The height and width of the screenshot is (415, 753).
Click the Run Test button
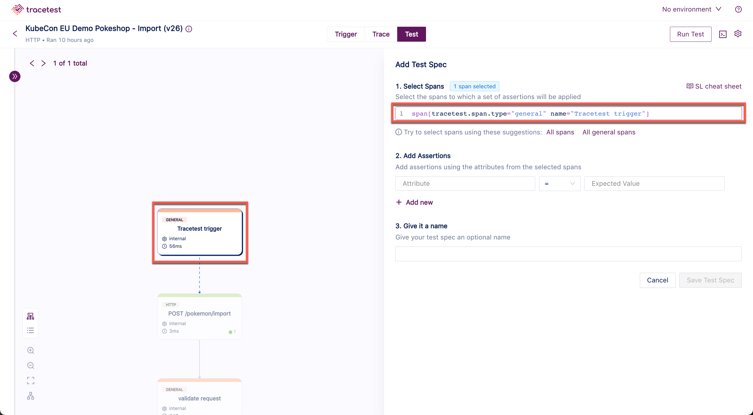point(690,34)
